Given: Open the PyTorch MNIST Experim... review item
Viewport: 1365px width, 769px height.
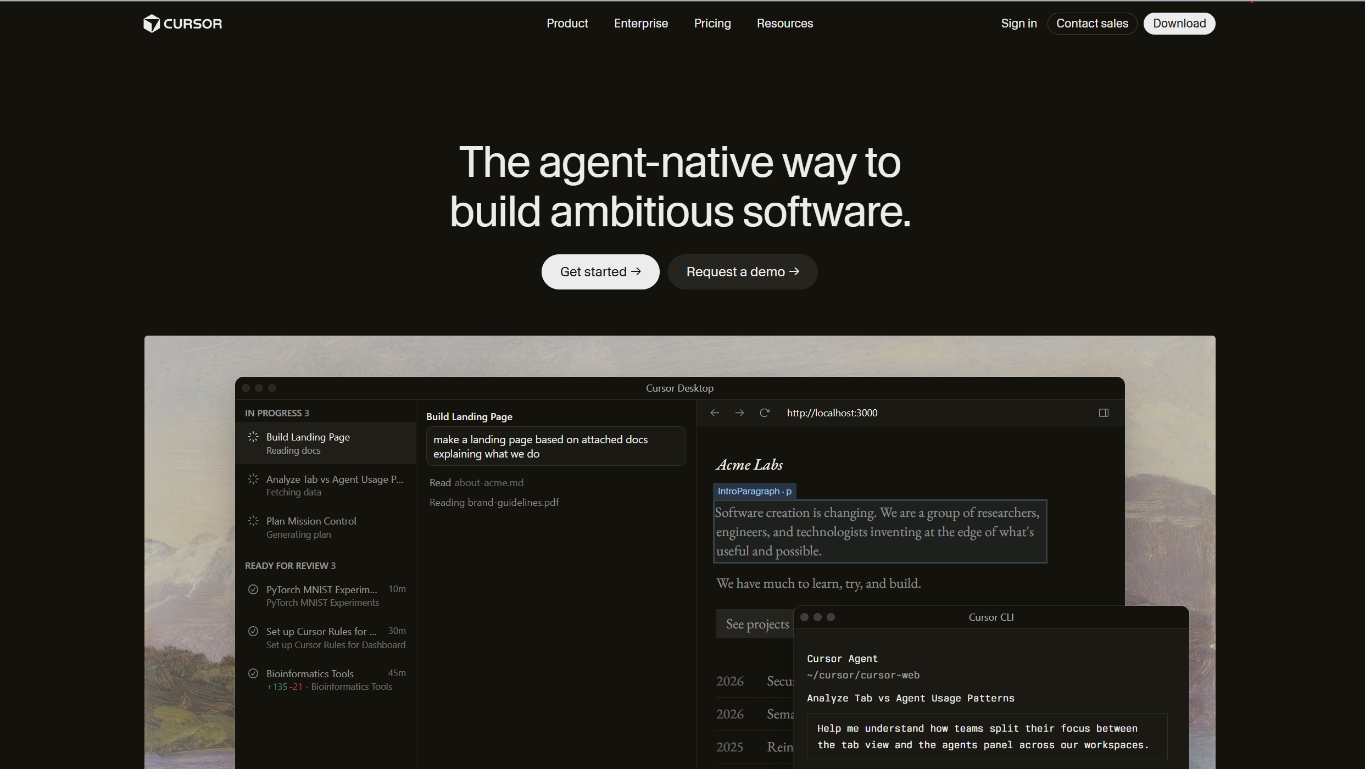Looking at the screenshot, I should [x=325, y=596].
